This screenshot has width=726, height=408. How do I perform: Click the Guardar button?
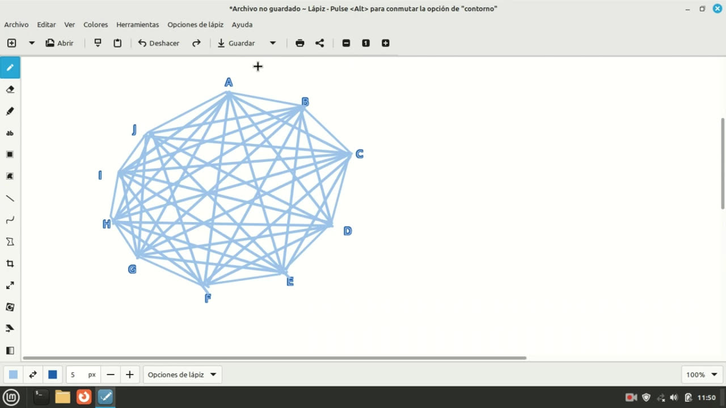(237, 43)
